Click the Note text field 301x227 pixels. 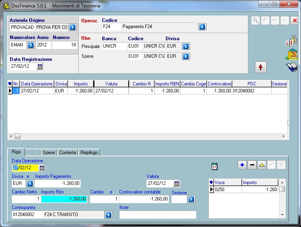pyautogui.click(x=158, y=215)
